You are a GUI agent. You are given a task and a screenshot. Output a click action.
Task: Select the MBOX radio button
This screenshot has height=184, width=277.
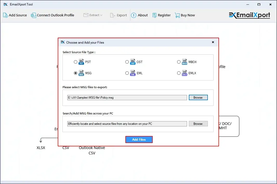pyautogui.click(x=179, y=62)
